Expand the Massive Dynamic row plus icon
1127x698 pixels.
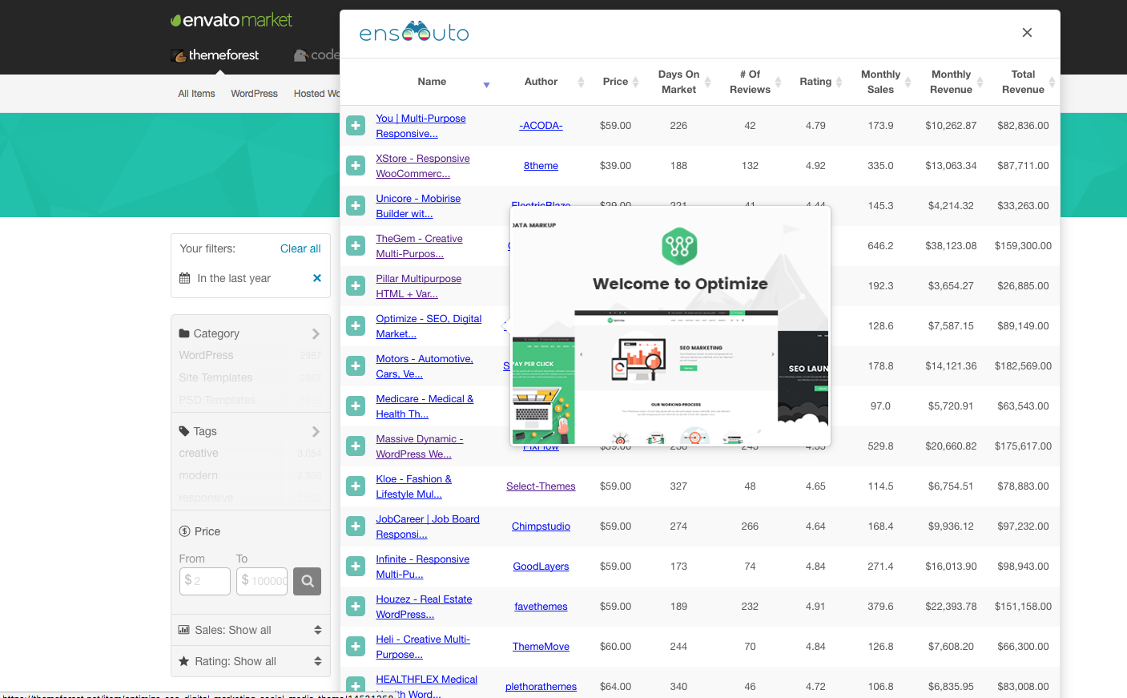click(x=356, y=446)
